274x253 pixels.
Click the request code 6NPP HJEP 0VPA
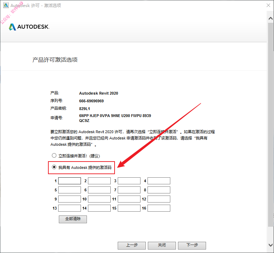115,118
